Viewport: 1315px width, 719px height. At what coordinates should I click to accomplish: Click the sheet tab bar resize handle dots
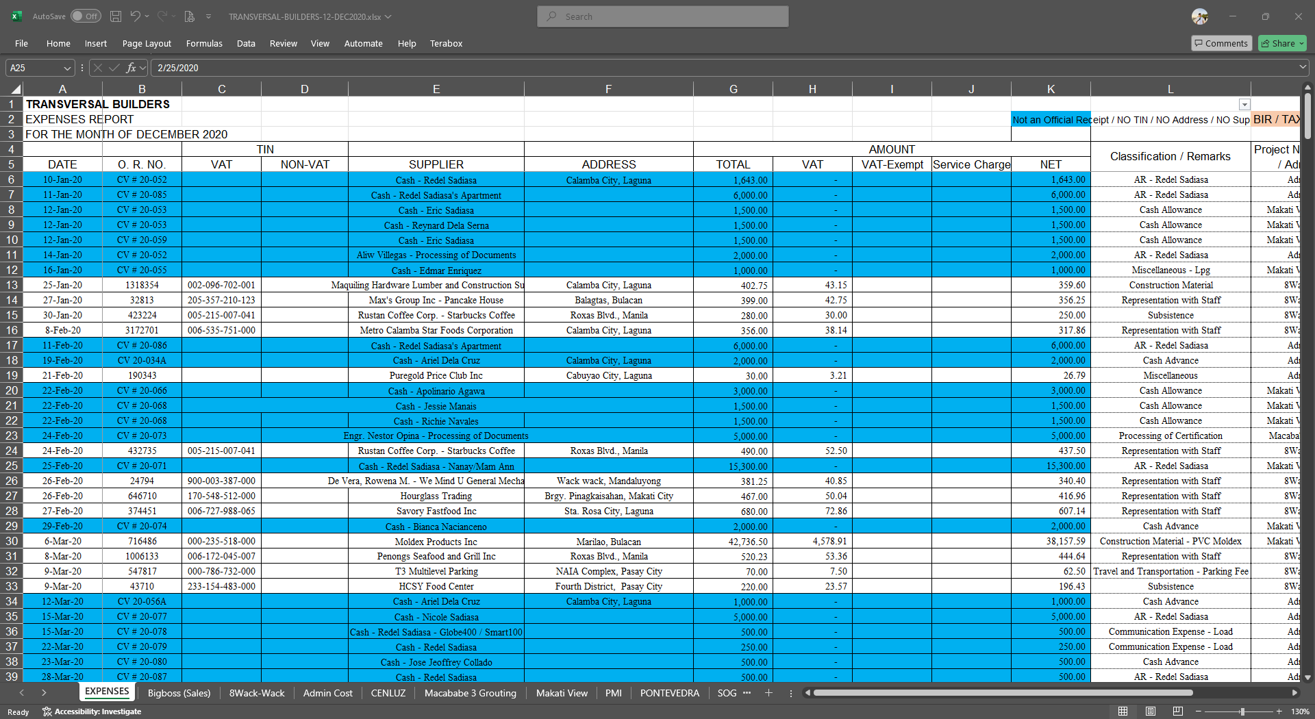(x=790, y=693)
